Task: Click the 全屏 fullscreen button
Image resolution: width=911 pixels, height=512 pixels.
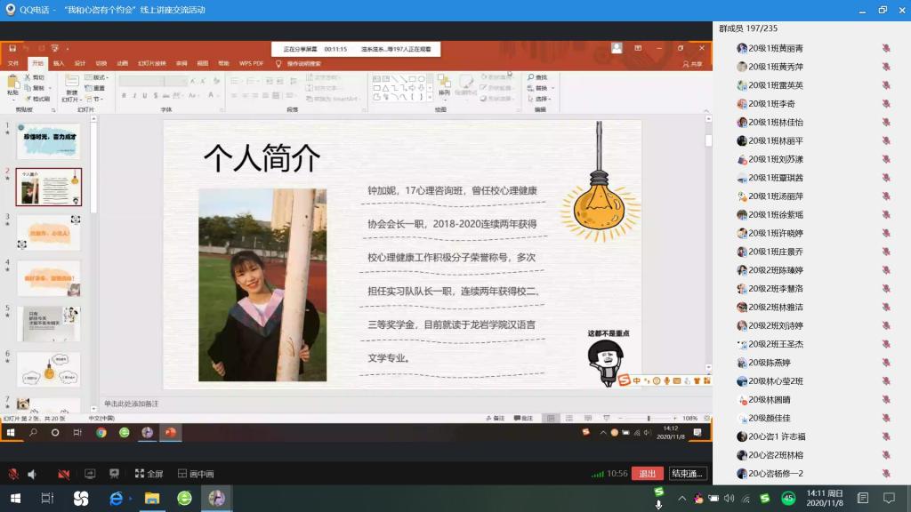Action: pyautogui.click(x=149, y=474)
